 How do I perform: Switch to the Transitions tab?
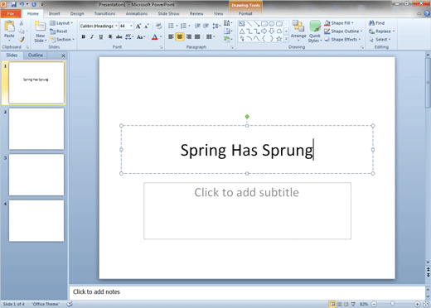(104, 13)
